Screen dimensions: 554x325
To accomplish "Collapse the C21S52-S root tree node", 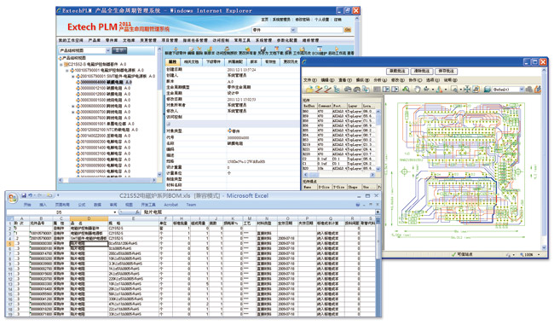I will click(x=61, y=64).
